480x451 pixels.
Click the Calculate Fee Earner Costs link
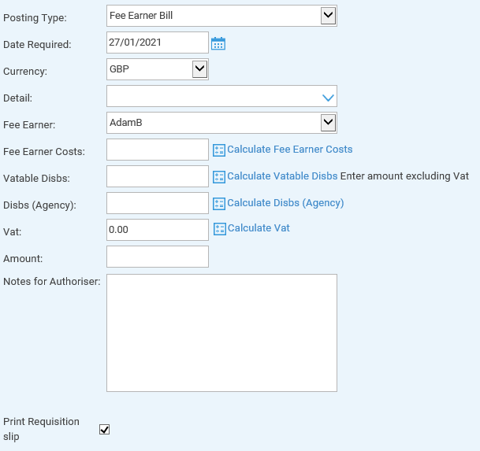pos(289,150)
